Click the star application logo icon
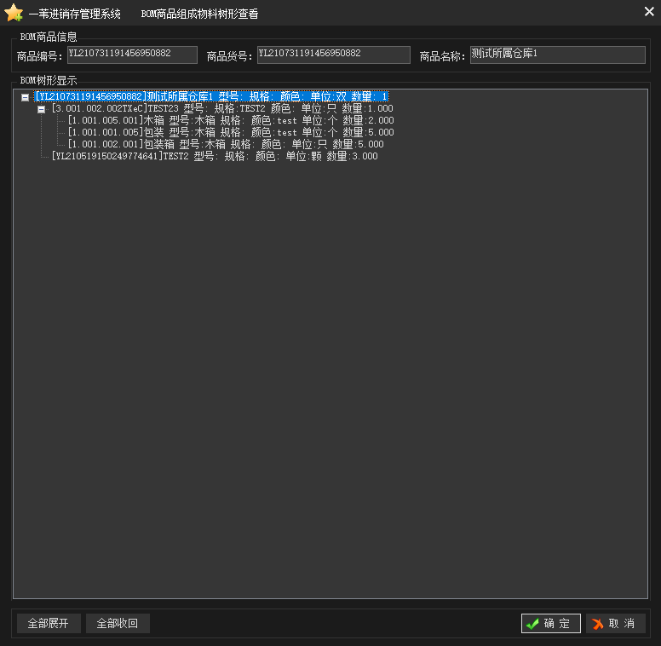 [x=14, y=13]
